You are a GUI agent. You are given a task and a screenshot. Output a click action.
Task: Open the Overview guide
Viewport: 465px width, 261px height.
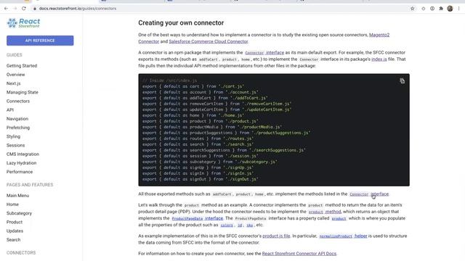pos(16,75)
